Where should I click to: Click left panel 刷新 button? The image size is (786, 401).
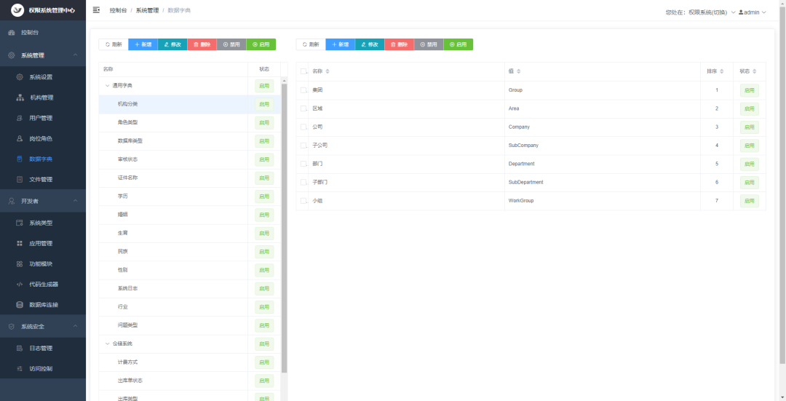pos(114,44)
